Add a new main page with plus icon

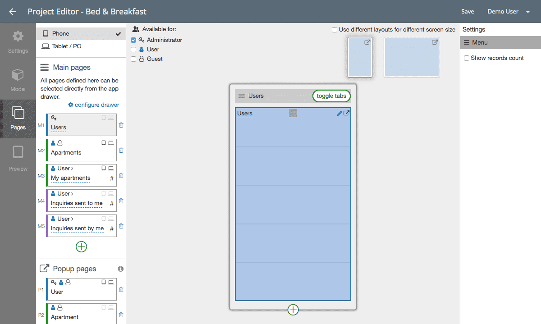pos(81,246)
